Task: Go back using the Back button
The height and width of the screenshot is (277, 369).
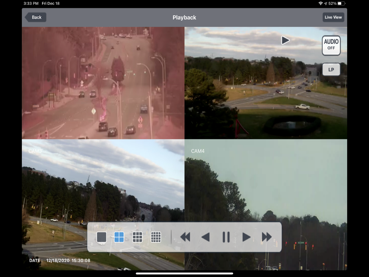Action: [35, 17]
